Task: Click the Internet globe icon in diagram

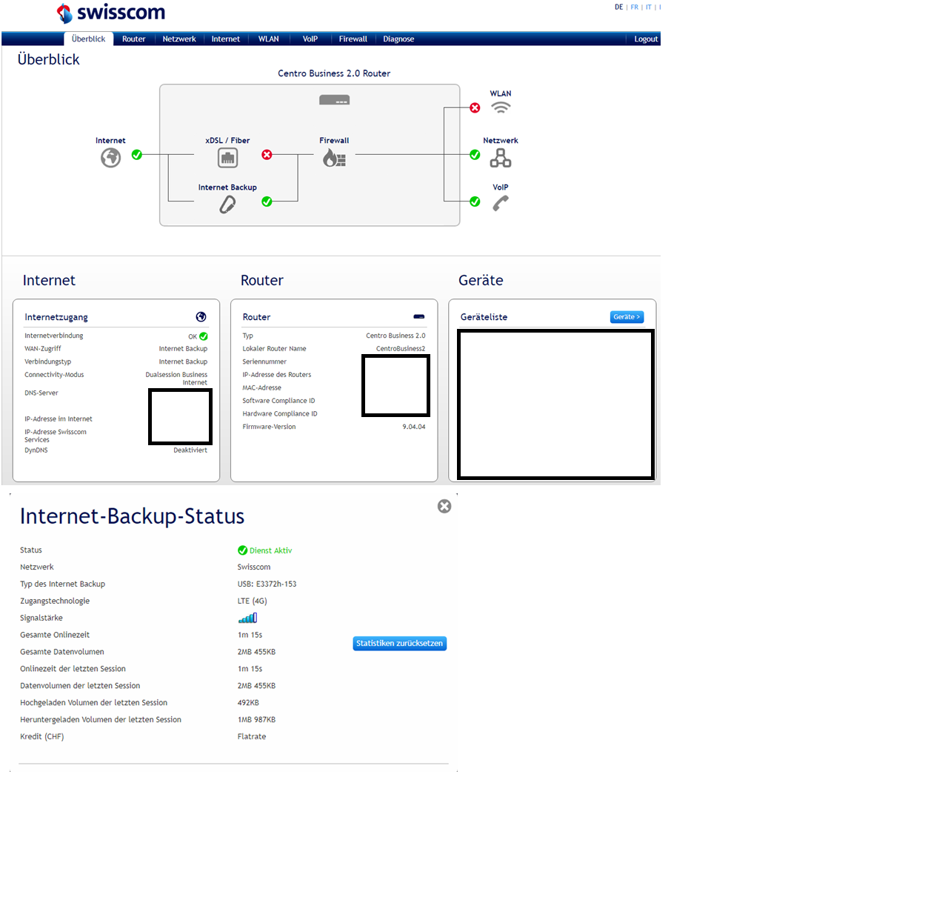Action: point(110,158)
